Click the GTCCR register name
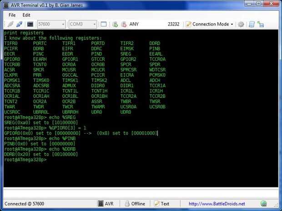 [x=98, y=59]
